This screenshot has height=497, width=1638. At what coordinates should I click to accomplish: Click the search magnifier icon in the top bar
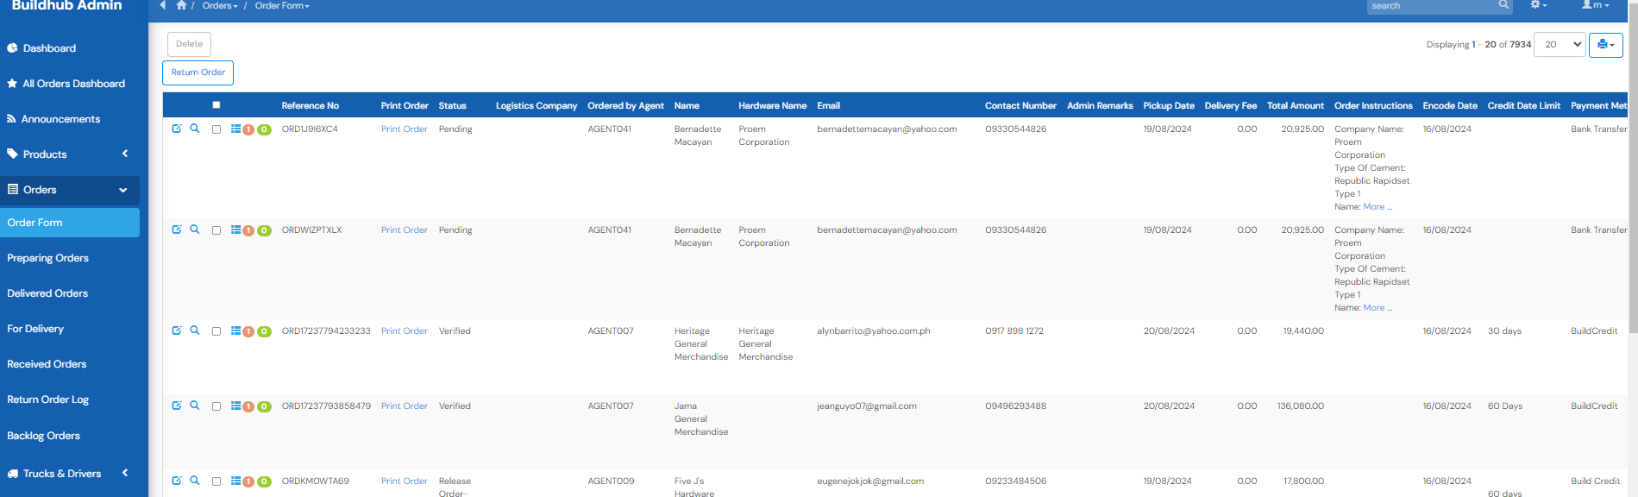pos(1503,5)
